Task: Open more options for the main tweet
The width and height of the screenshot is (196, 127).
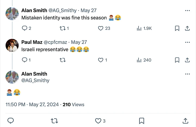Action: (187, 74)
